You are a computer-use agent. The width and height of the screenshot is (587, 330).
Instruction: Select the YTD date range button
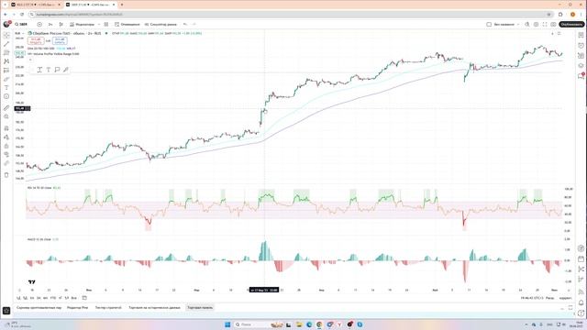coord(53,298)
